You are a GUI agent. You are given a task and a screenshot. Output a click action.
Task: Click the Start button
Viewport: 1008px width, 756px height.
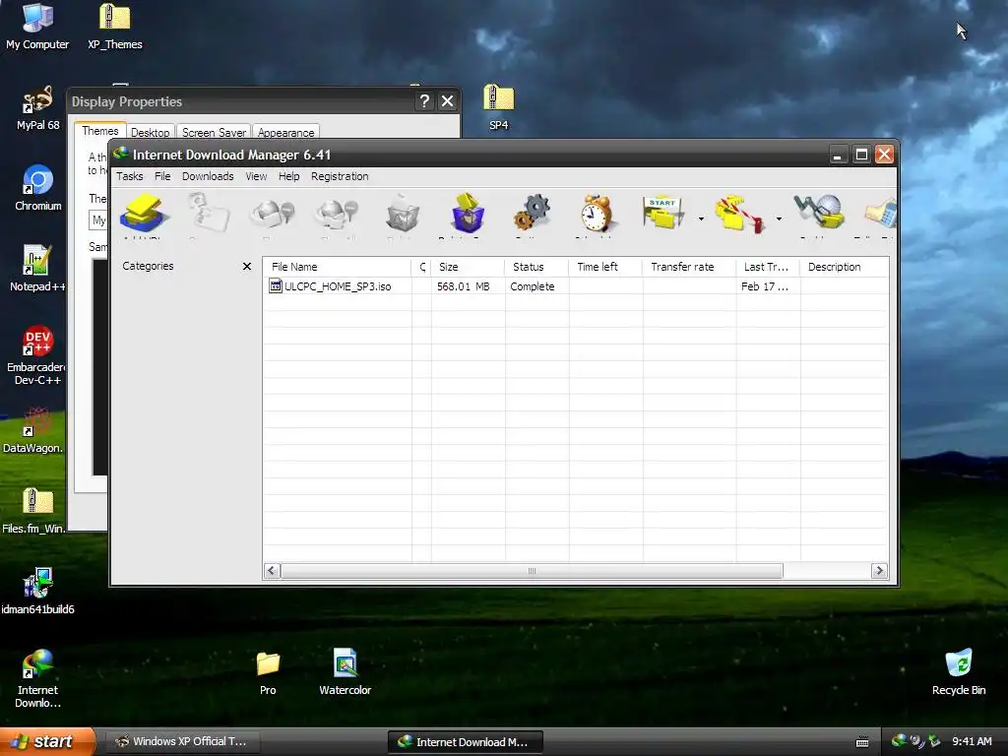point(47,741)
